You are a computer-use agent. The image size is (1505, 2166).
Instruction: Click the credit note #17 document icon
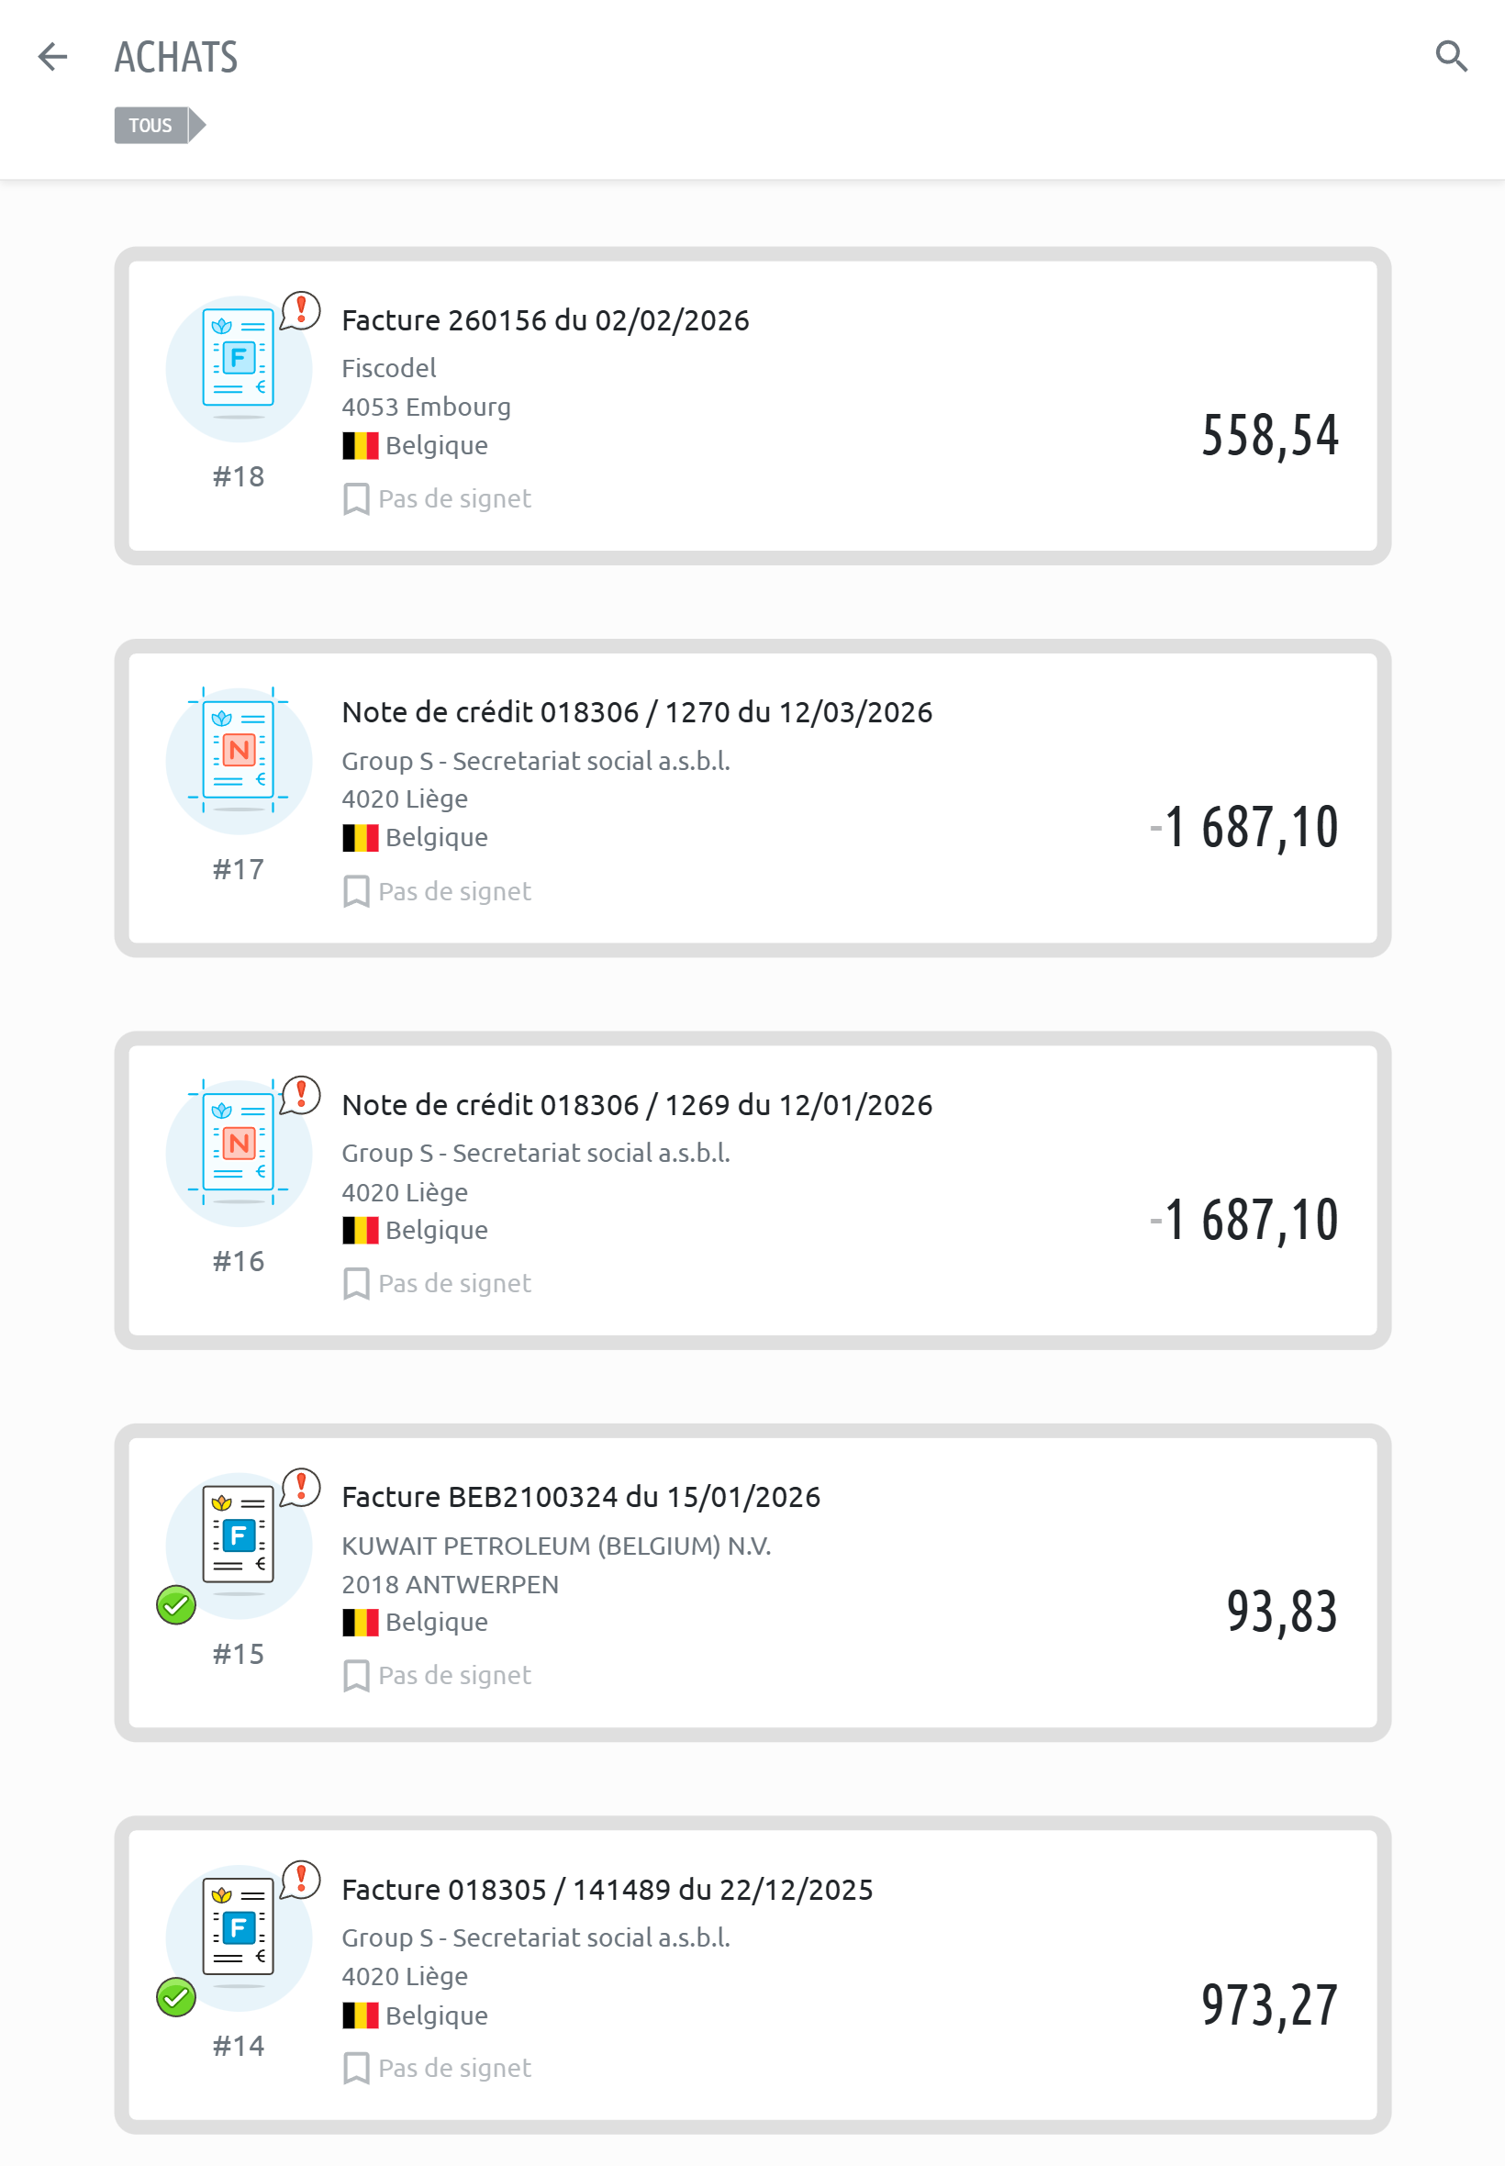tap(238, 751)
